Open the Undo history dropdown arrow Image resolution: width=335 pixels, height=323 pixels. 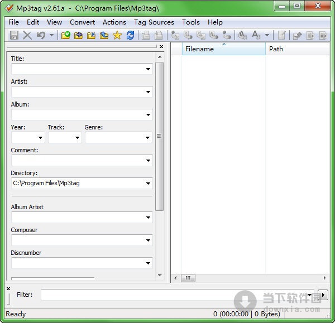(x=51, y=35)
